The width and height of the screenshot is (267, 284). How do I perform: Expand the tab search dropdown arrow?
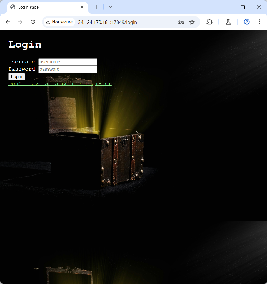(111, 7)
